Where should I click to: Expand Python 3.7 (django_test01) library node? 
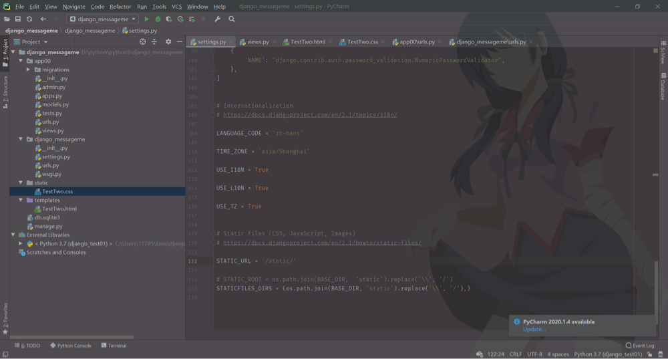[21, 244]
